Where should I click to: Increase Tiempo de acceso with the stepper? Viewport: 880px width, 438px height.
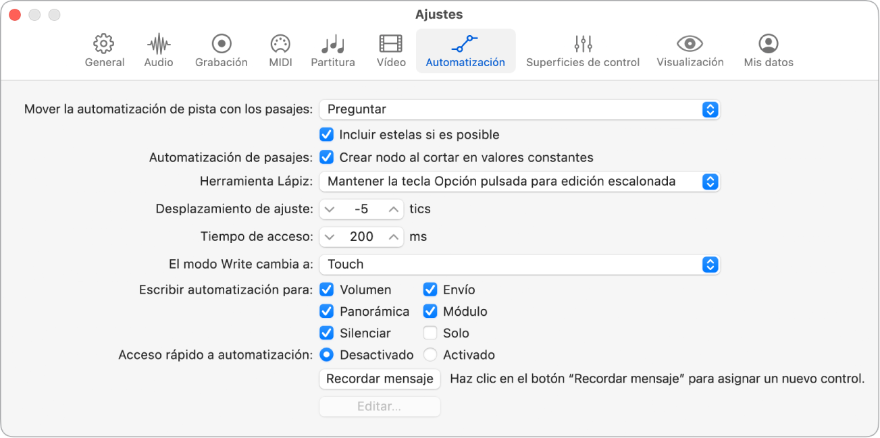[392, 233]
